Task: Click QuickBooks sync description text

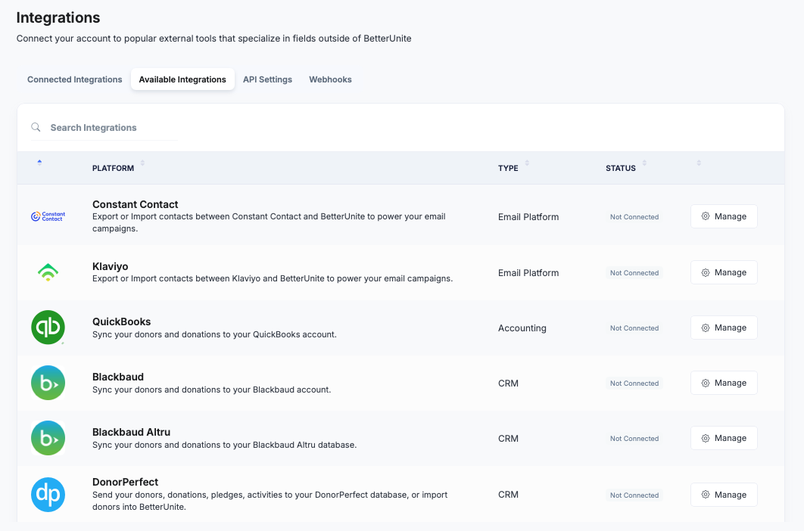Action: (x=214, y=334)
